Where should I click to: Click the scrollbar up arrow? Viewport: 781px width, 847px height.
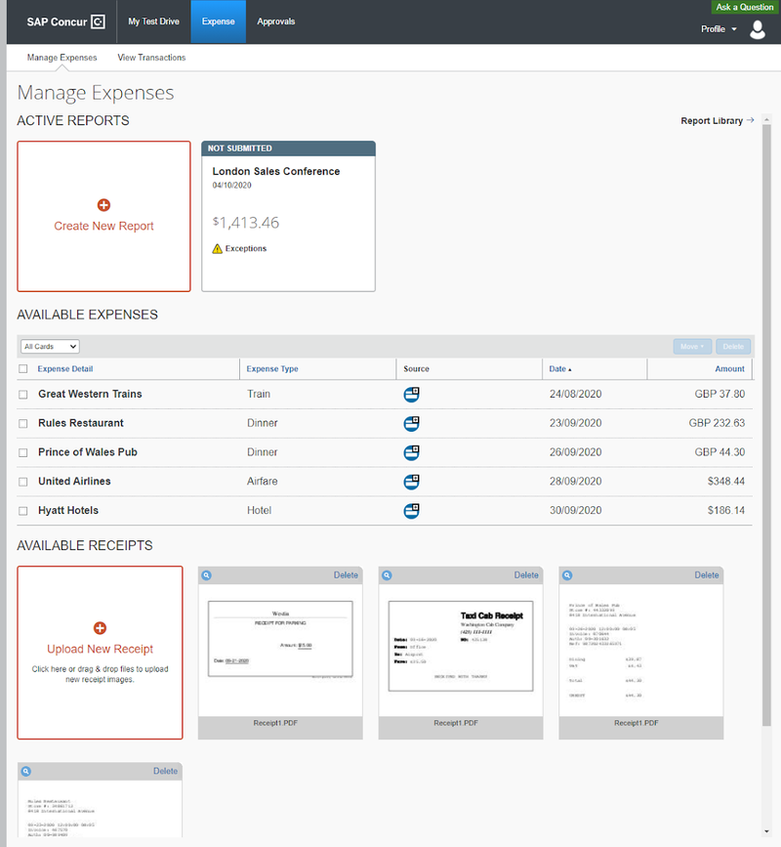point(766,120)
